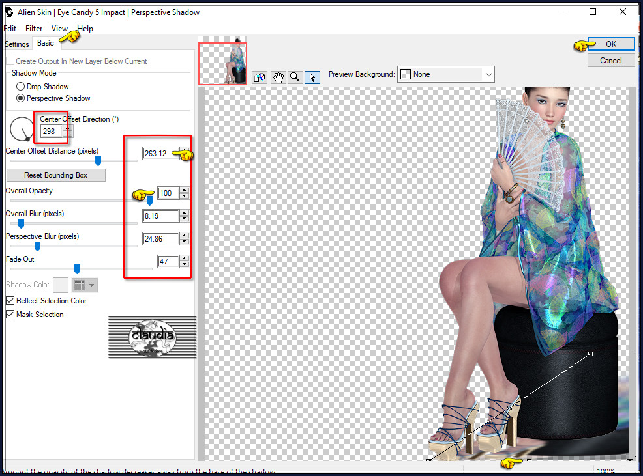
Task: Click the Cancel button
Action: point(611,61)
